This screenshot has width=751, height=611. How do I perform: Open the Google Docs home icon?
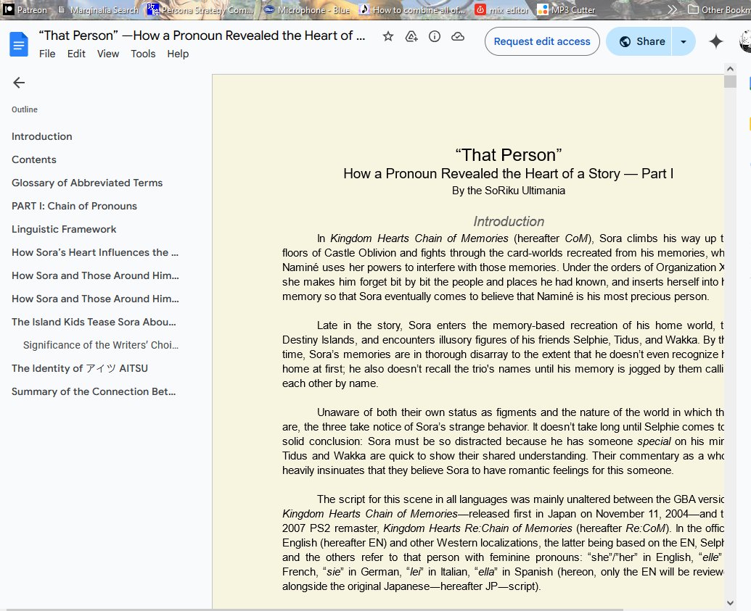(x=19, y=44)
